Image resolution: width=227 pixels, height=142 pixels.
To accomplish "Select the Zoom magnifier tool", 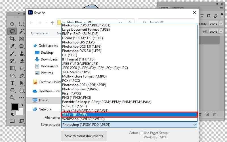I will click(12, 98).
